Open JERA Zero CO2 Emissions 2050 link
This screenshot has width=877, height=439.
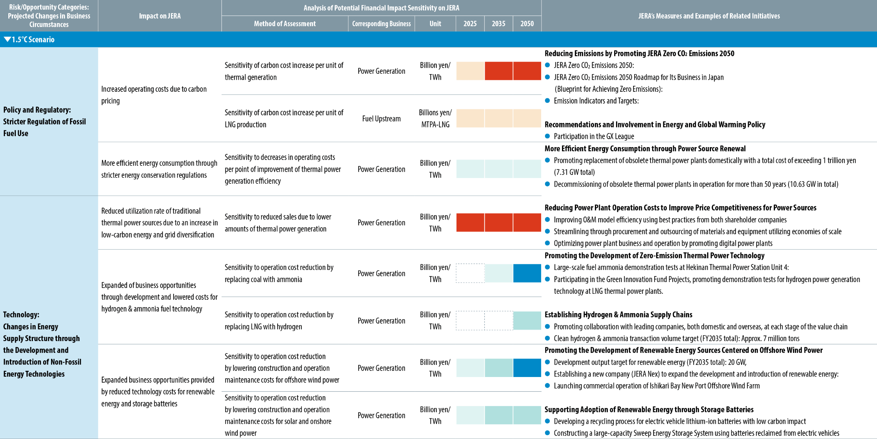(594, 65)
